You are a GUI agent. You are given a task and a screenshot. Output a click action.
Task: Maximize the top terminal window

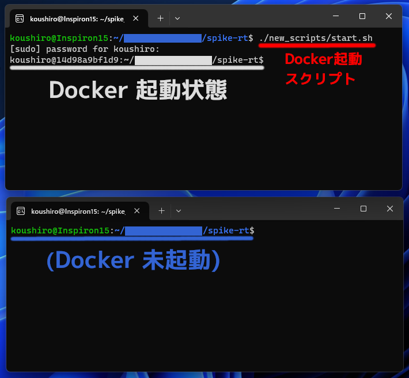point(362,16)
